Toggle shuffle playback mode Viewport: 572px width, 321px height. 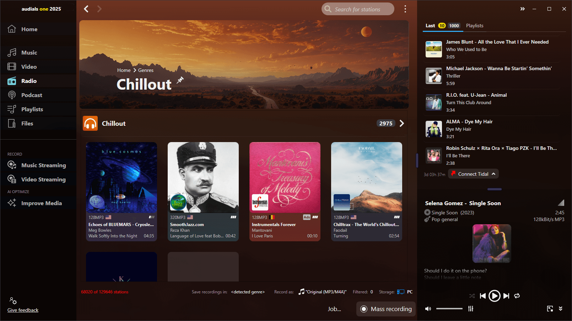point(472,296)
